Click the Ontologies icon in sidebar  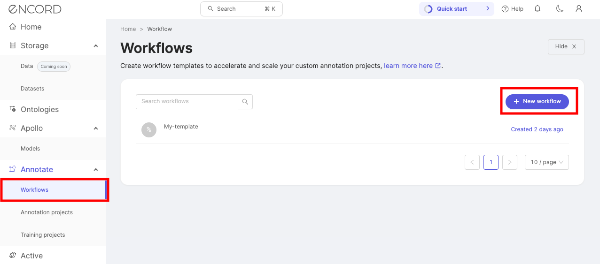pyautogui.click(x=13, y=109)
